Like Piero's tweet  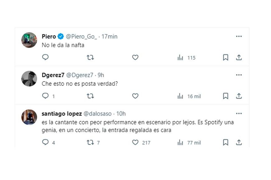(x=135, y=57)
